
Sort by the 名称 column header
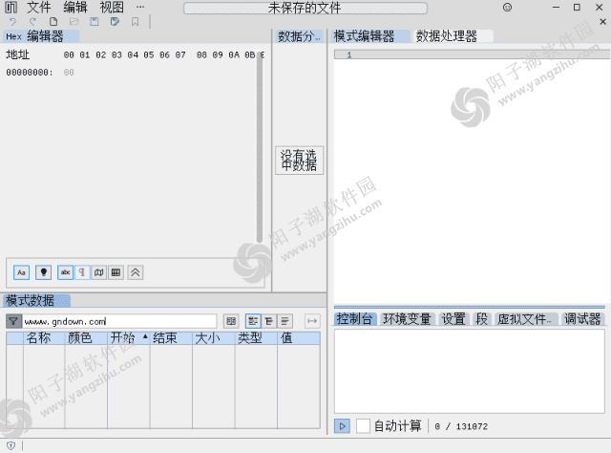44,338
